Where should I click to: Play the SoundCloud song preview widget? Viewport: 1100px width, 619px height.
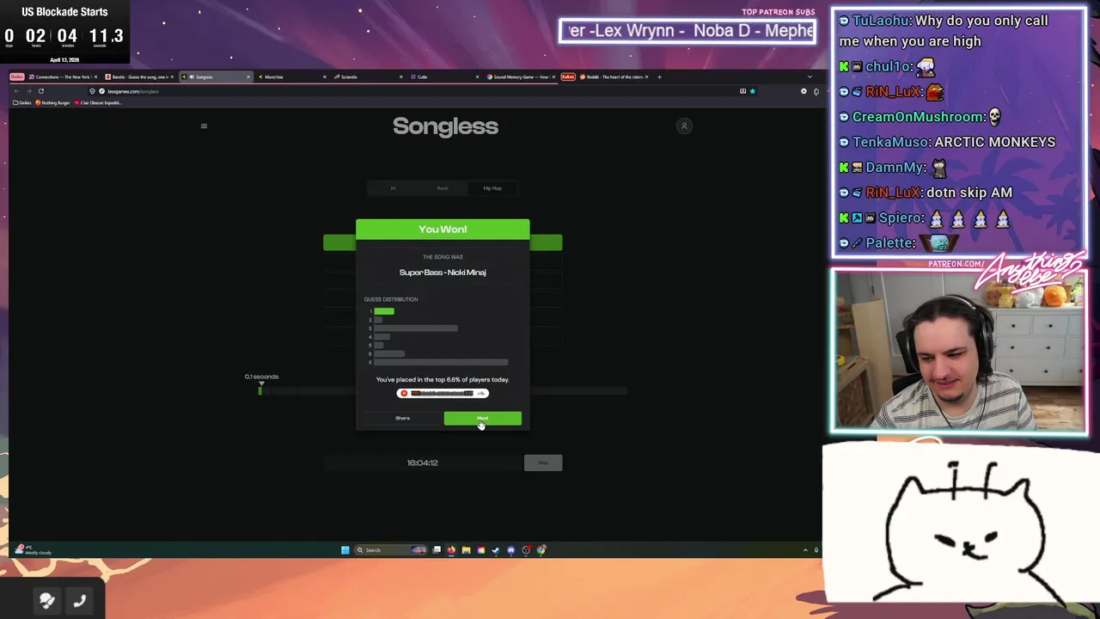[x=443, y=393]
